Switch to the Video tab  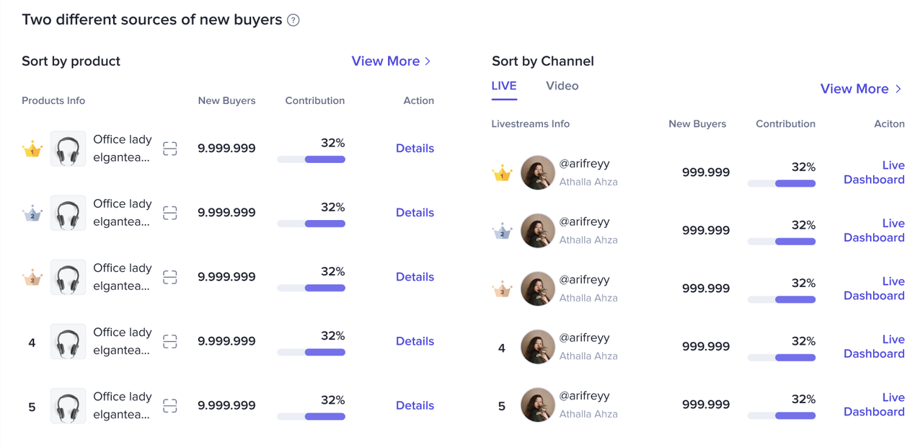coord(562,86)
